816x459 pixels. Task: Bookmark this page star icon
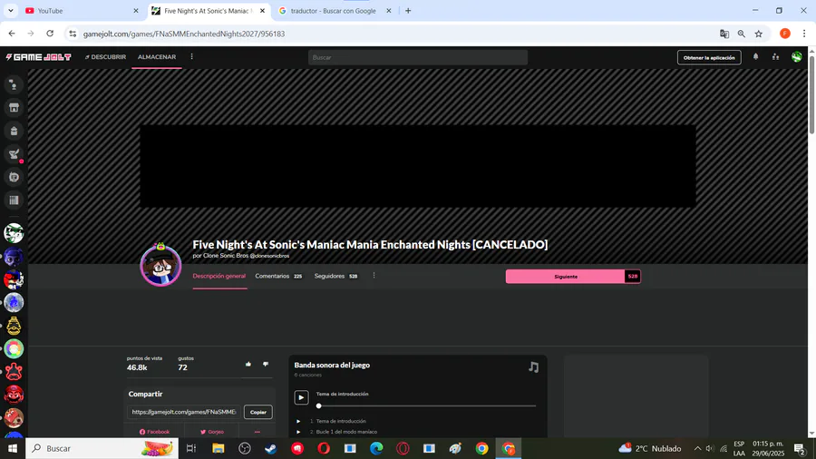coord(759,34)
